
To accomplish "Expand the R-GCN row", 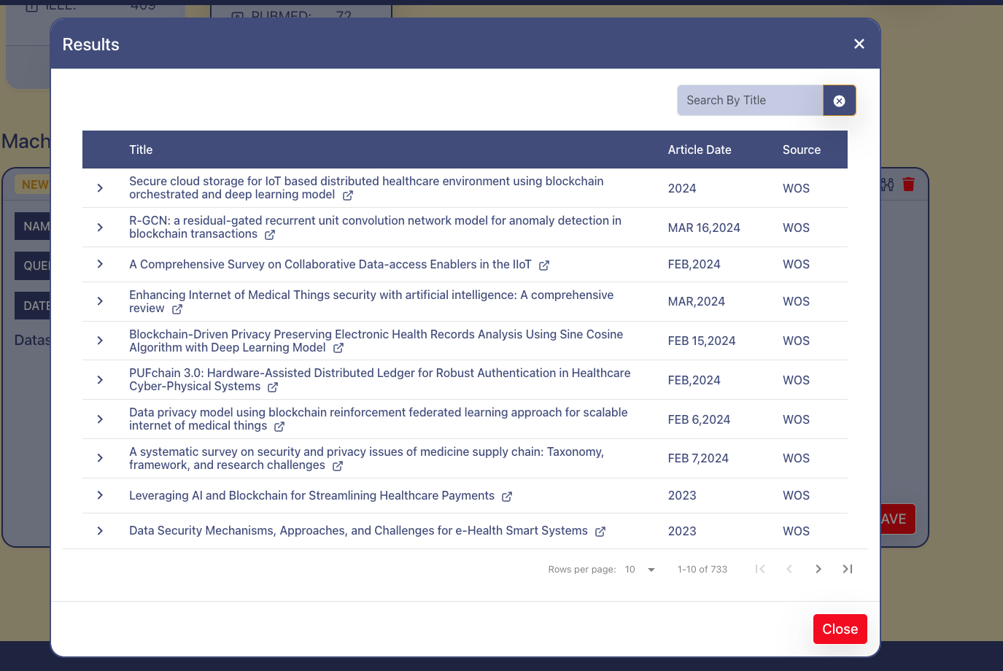I will click(x=100, y=228).
